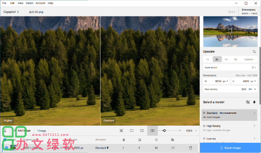Image resolution: width=261 pixels, height=153 pixels.
Task: Click the (3).png file name
Action: pyautogui.click(x=36, y=12)
